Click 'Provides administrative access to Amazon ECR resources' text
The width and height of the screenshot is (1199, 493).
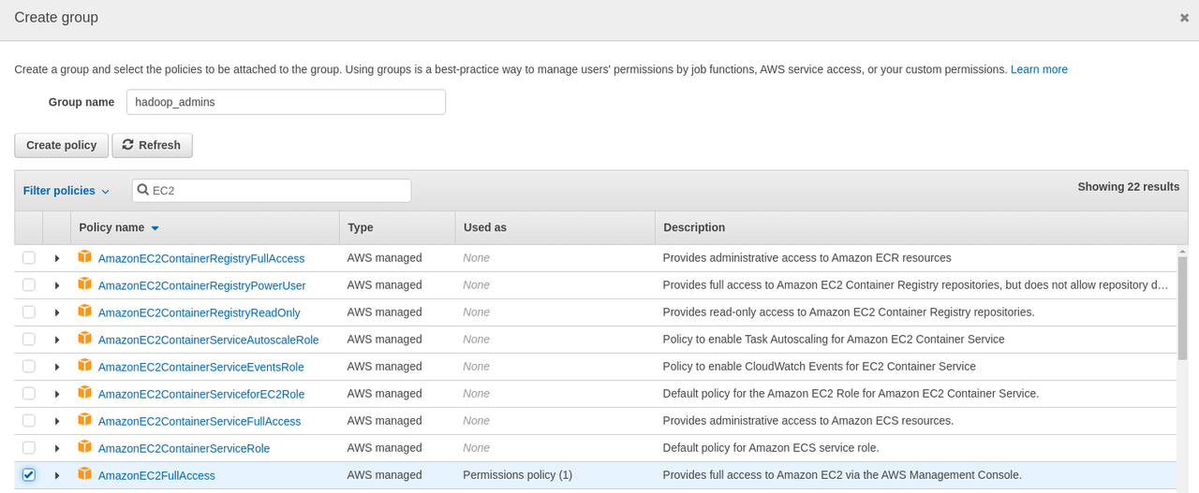point(807,258)
